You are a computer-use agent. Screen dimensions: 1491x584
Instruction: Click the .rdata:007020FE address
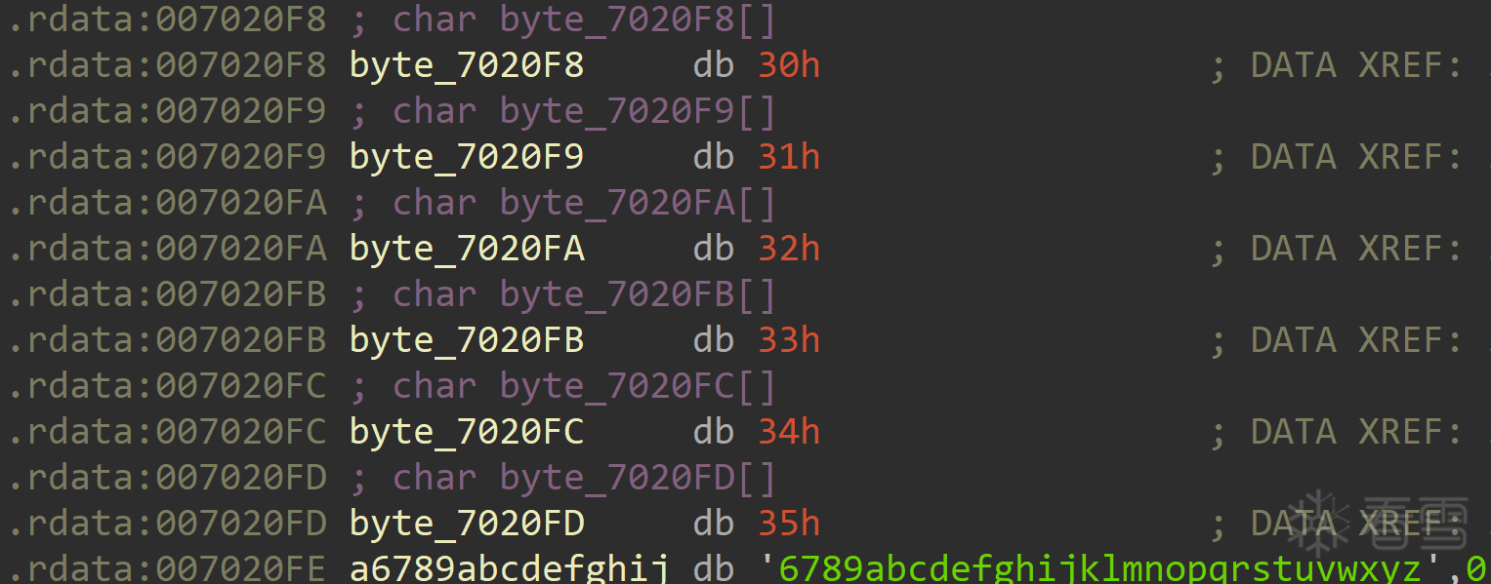(167, 568)
